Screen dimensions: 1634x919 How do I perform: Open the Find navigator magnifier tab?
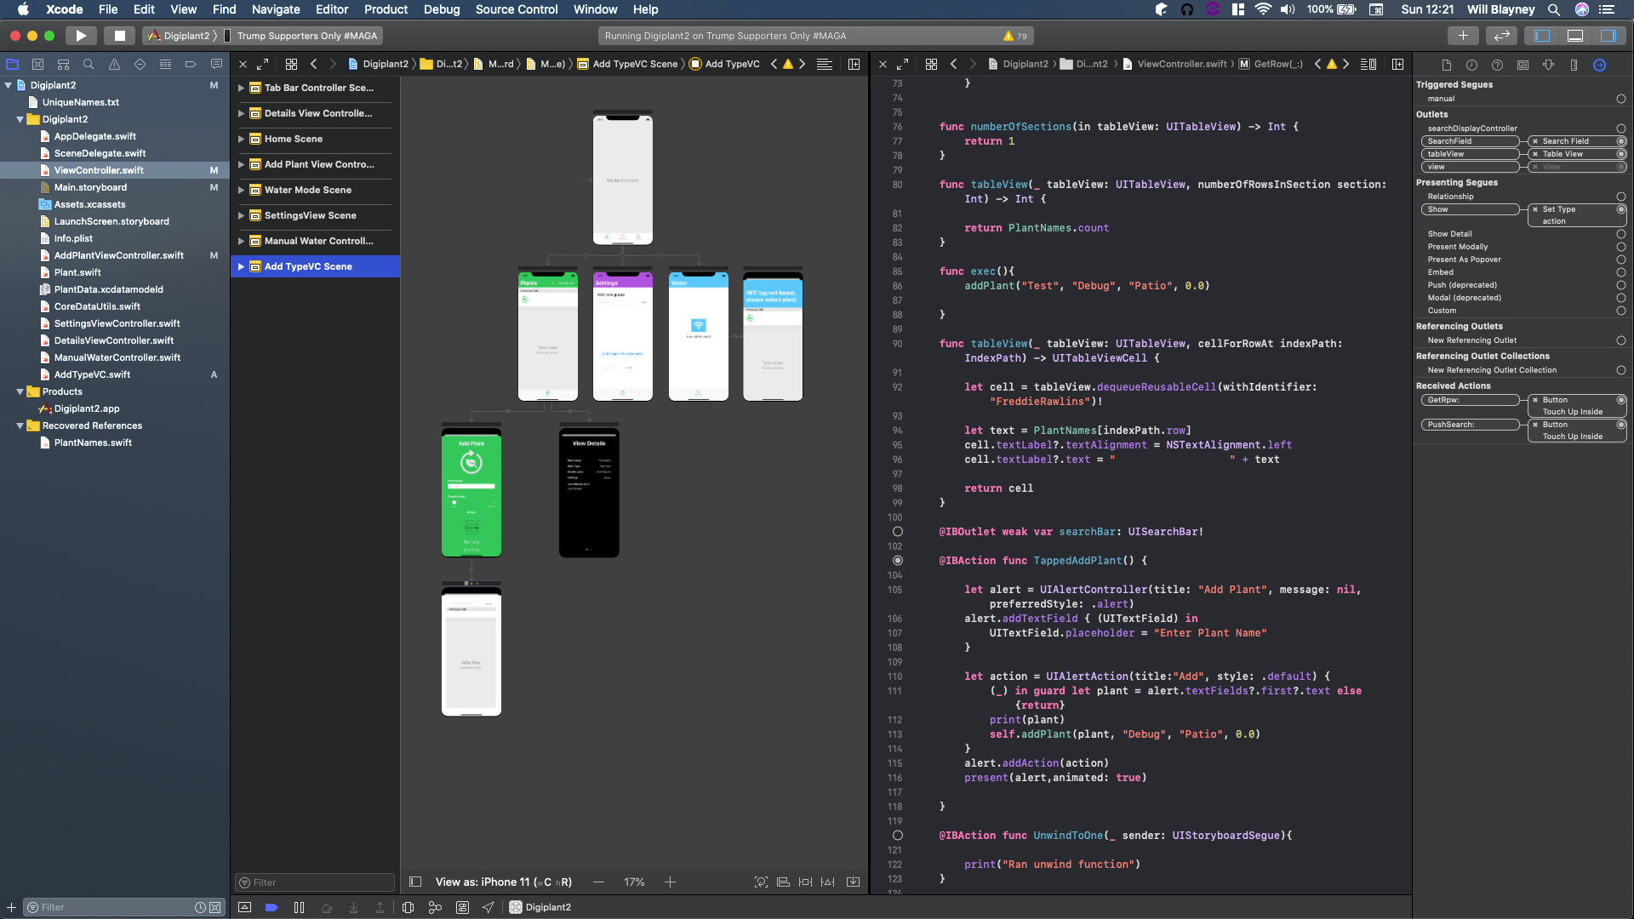click(x=89, y=65)
